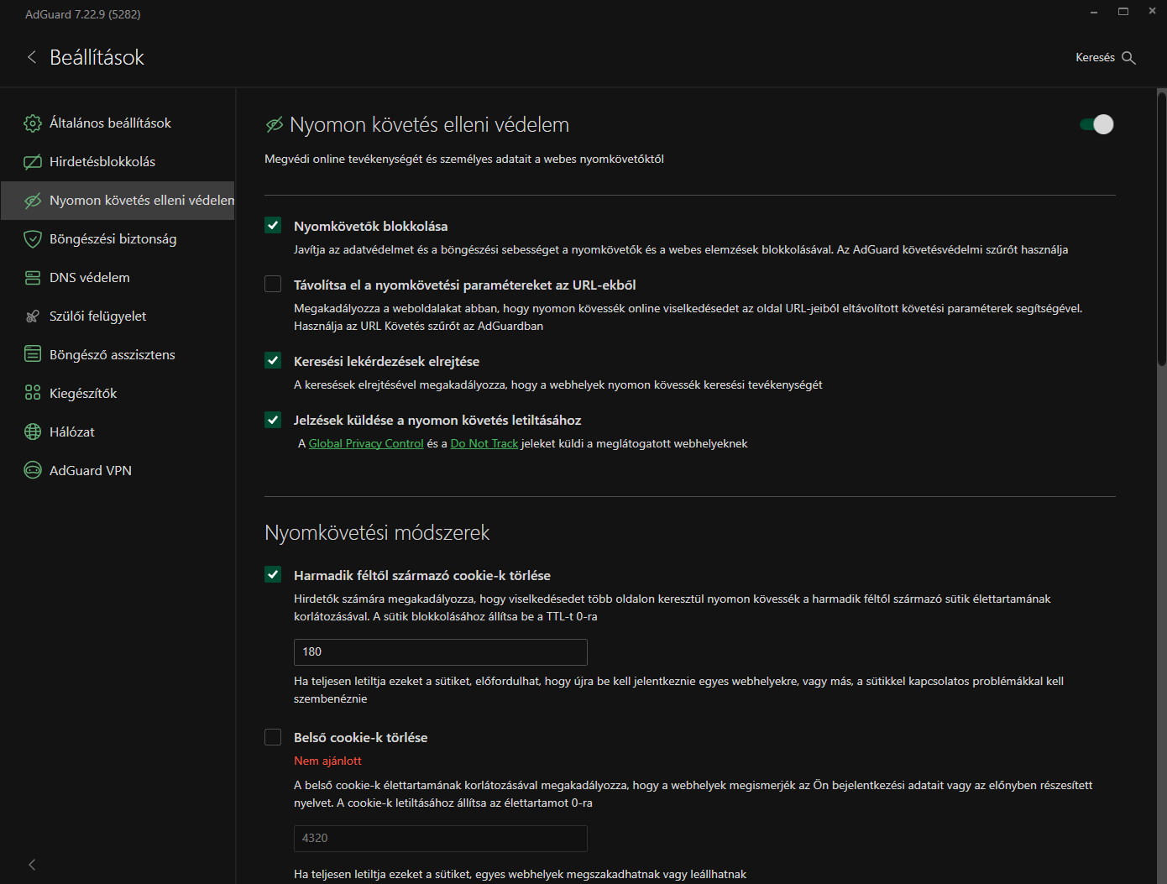Screen dimensions: 1167x884
Task: Uncheck Jelzések küldése a nyomon követés letiltásához
Action: (x=273, y=419)
